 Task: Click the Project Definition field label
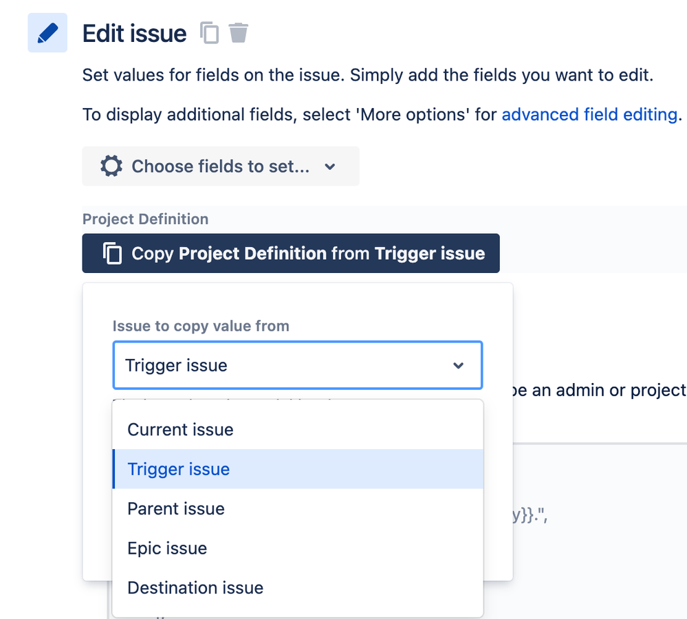coord(145,219)
